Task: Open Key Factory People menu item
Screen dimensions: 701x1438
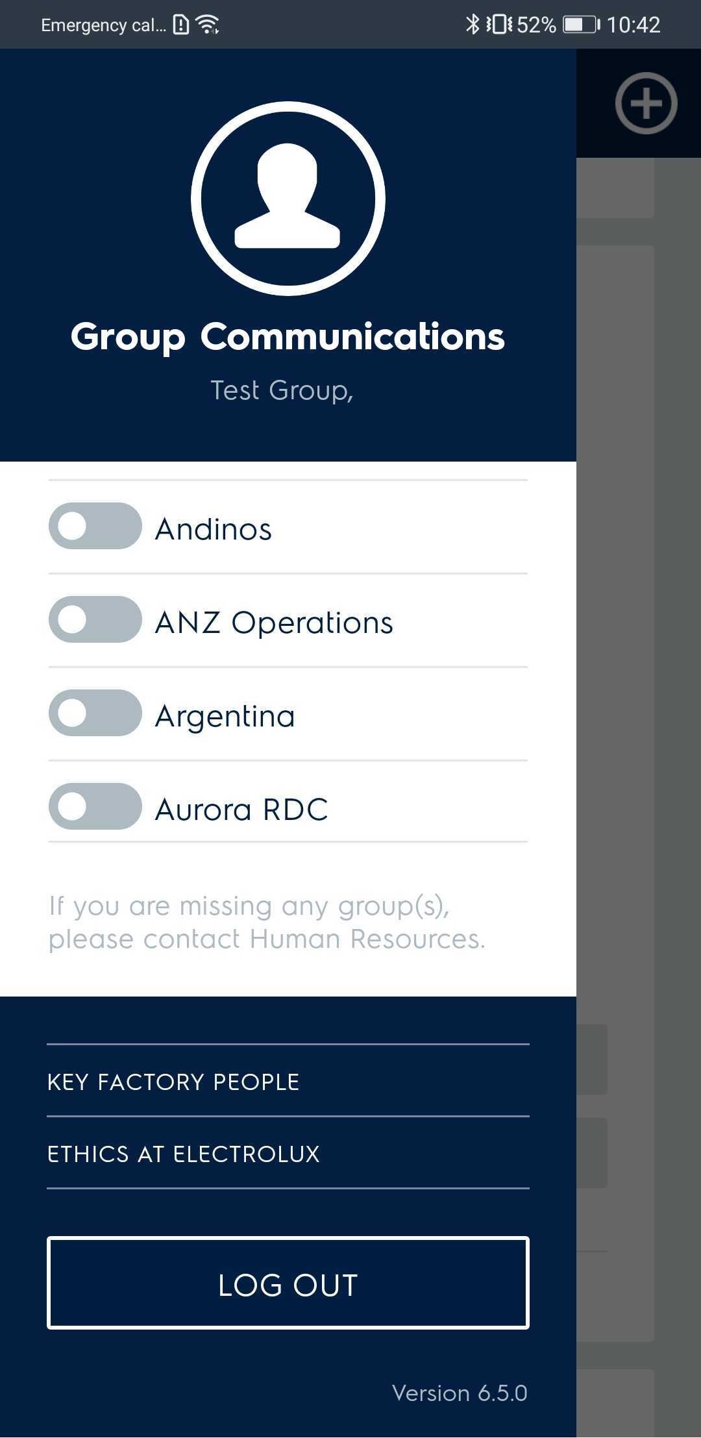Action: (x=173, y=1082)
